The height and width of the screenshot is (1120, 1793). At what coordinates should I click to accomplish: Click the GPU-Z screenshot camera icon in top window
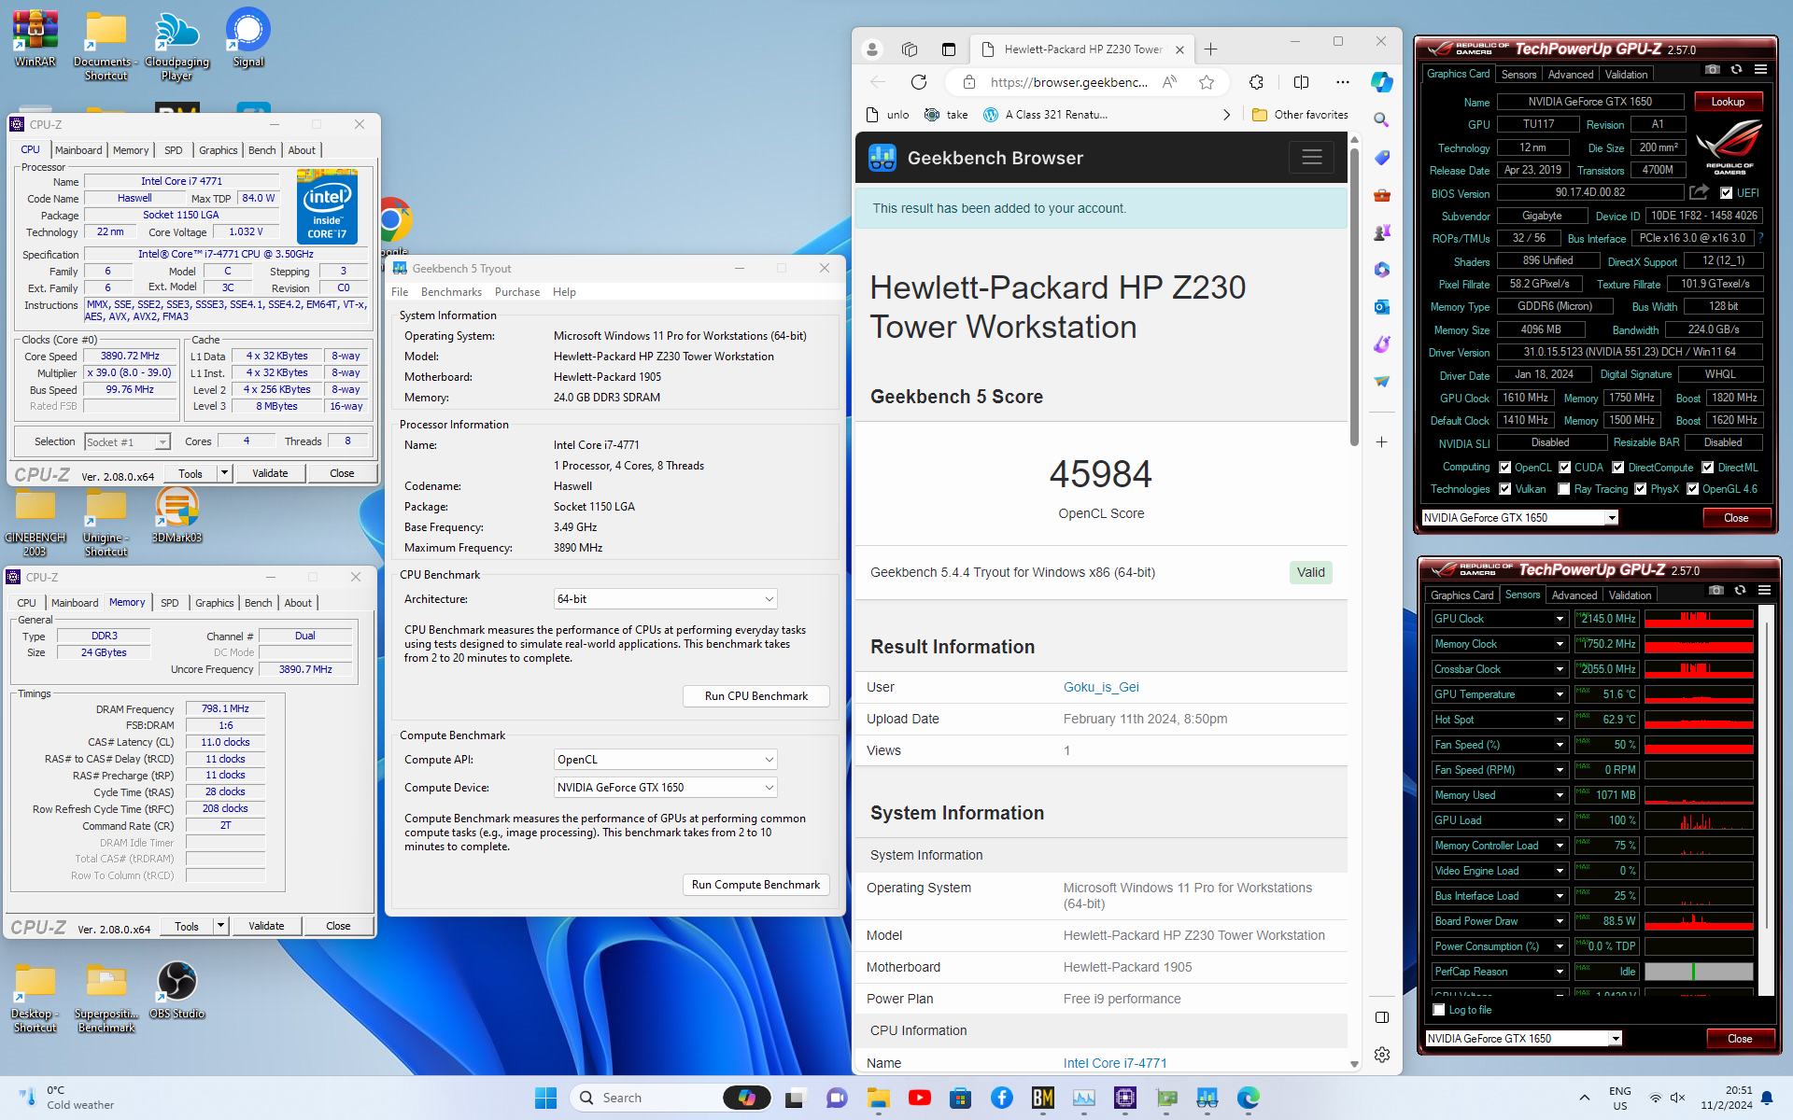click(x=1712, y=70)
